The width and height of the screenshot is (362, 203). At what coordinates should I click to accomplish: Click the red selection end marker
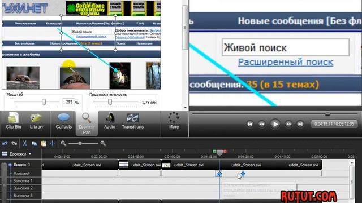(x=225, y=151)
